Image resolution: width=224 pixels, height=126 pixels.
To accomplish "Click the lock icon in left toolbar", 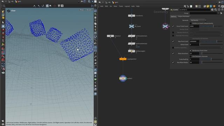I will pyautogui.click(x=3, y=26).
